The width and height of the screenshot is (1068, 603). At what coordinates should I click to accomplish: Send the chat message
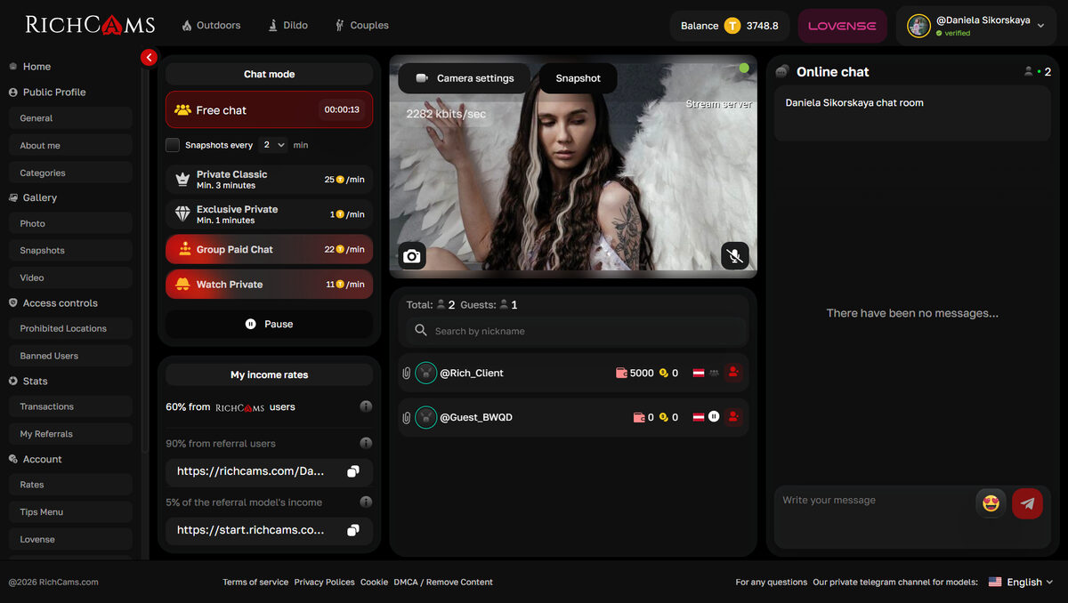pyautogui.click(x=1027, y=503)
